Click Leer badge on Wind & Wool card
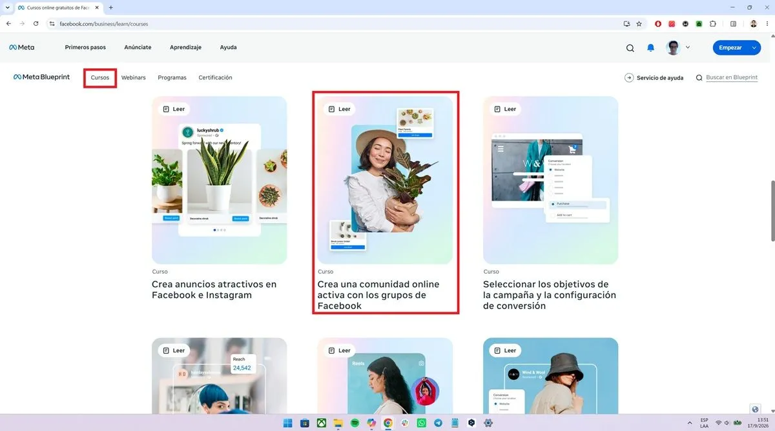The image size is (775, 431). point(505,350)
